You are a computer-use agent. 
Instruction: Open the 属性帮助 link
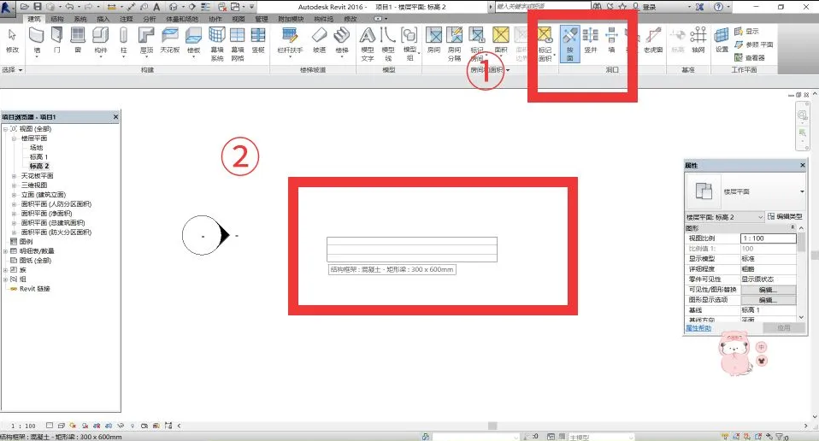pos(698,328)
